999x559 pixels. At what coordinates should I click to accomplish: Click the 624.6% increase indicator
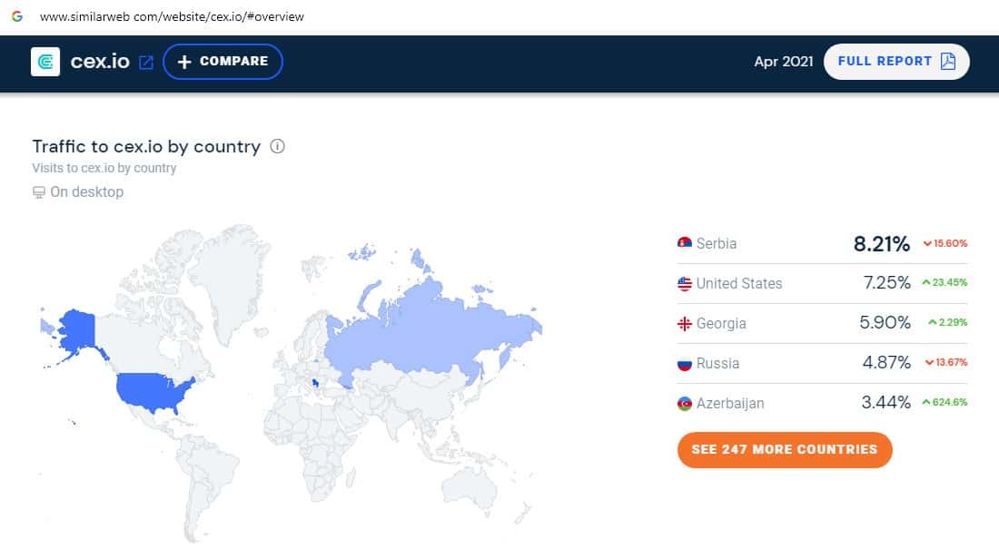coord(945,402)
